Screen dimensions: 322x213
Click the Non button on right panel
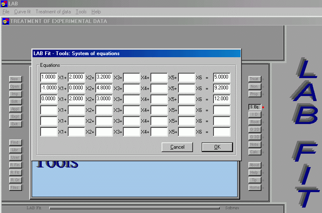255,86
